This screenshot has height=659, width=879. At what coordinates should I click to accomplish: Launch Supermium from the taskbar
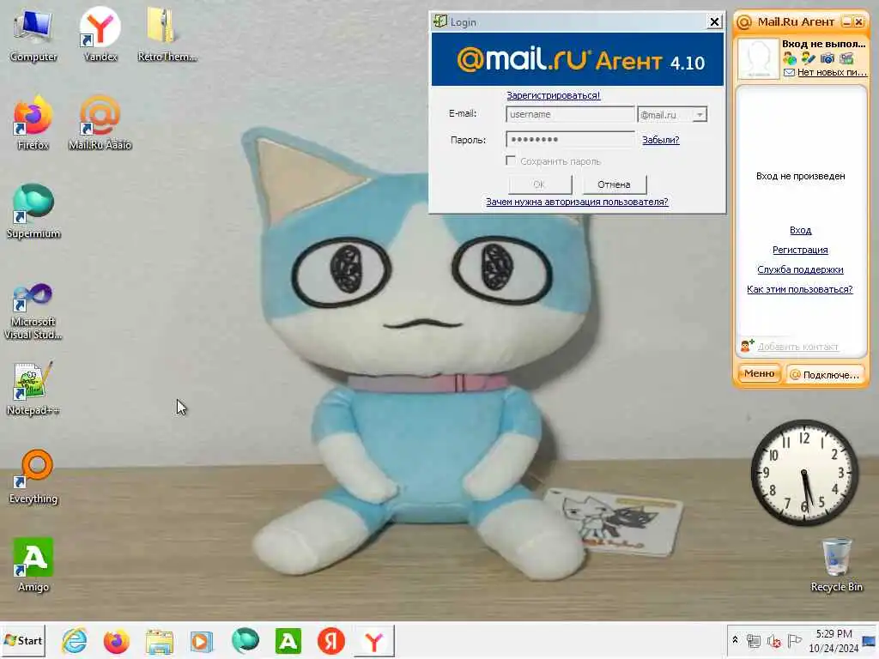tap(245, 641)
